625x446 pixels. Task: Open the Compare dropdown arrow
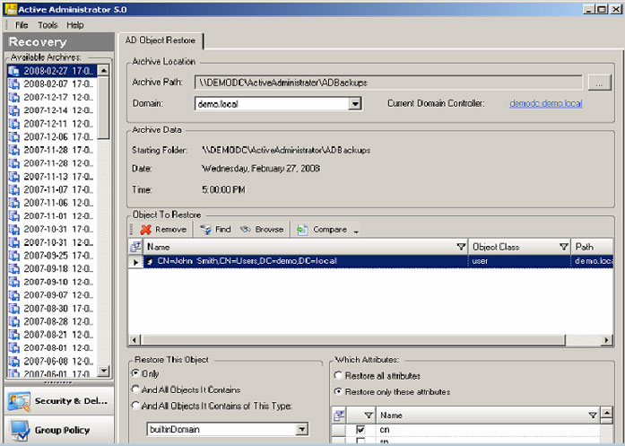coord(356,232)
